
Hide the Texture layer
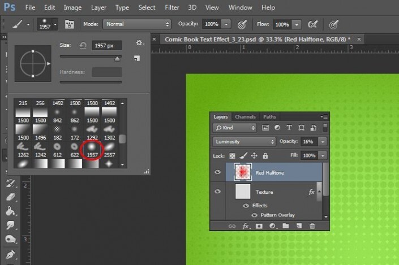tap(218, 192)
